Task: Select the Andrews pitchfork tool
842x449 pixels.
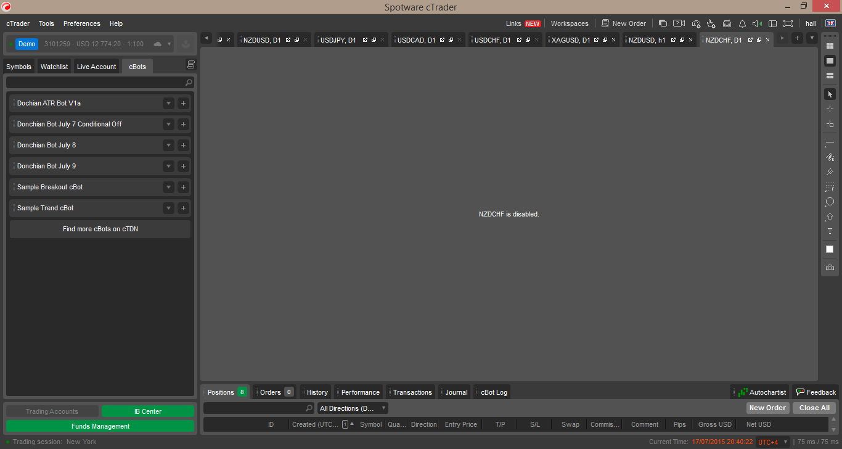Action: click(830, 172)
